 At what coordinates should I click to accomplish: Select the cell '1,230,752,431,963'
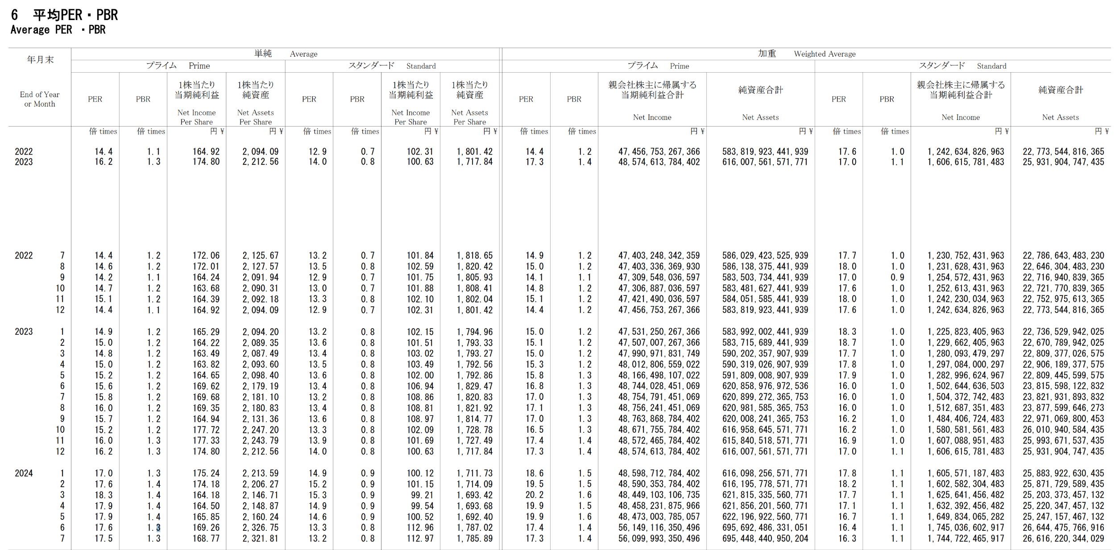(966, 255)
